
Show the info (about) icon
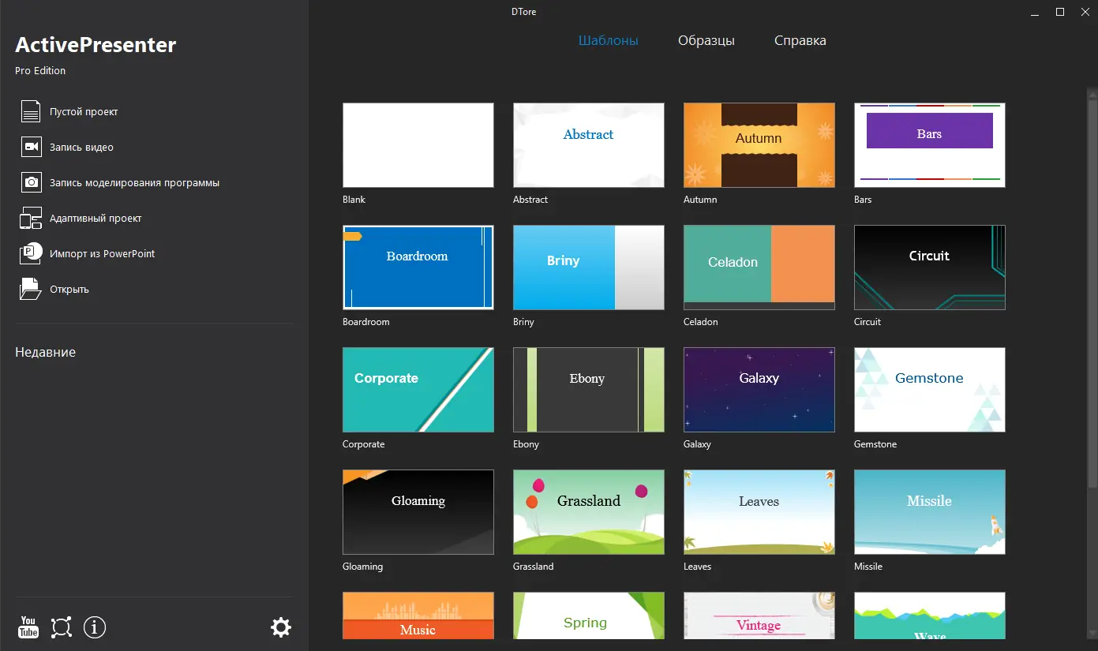pos(95,627)
